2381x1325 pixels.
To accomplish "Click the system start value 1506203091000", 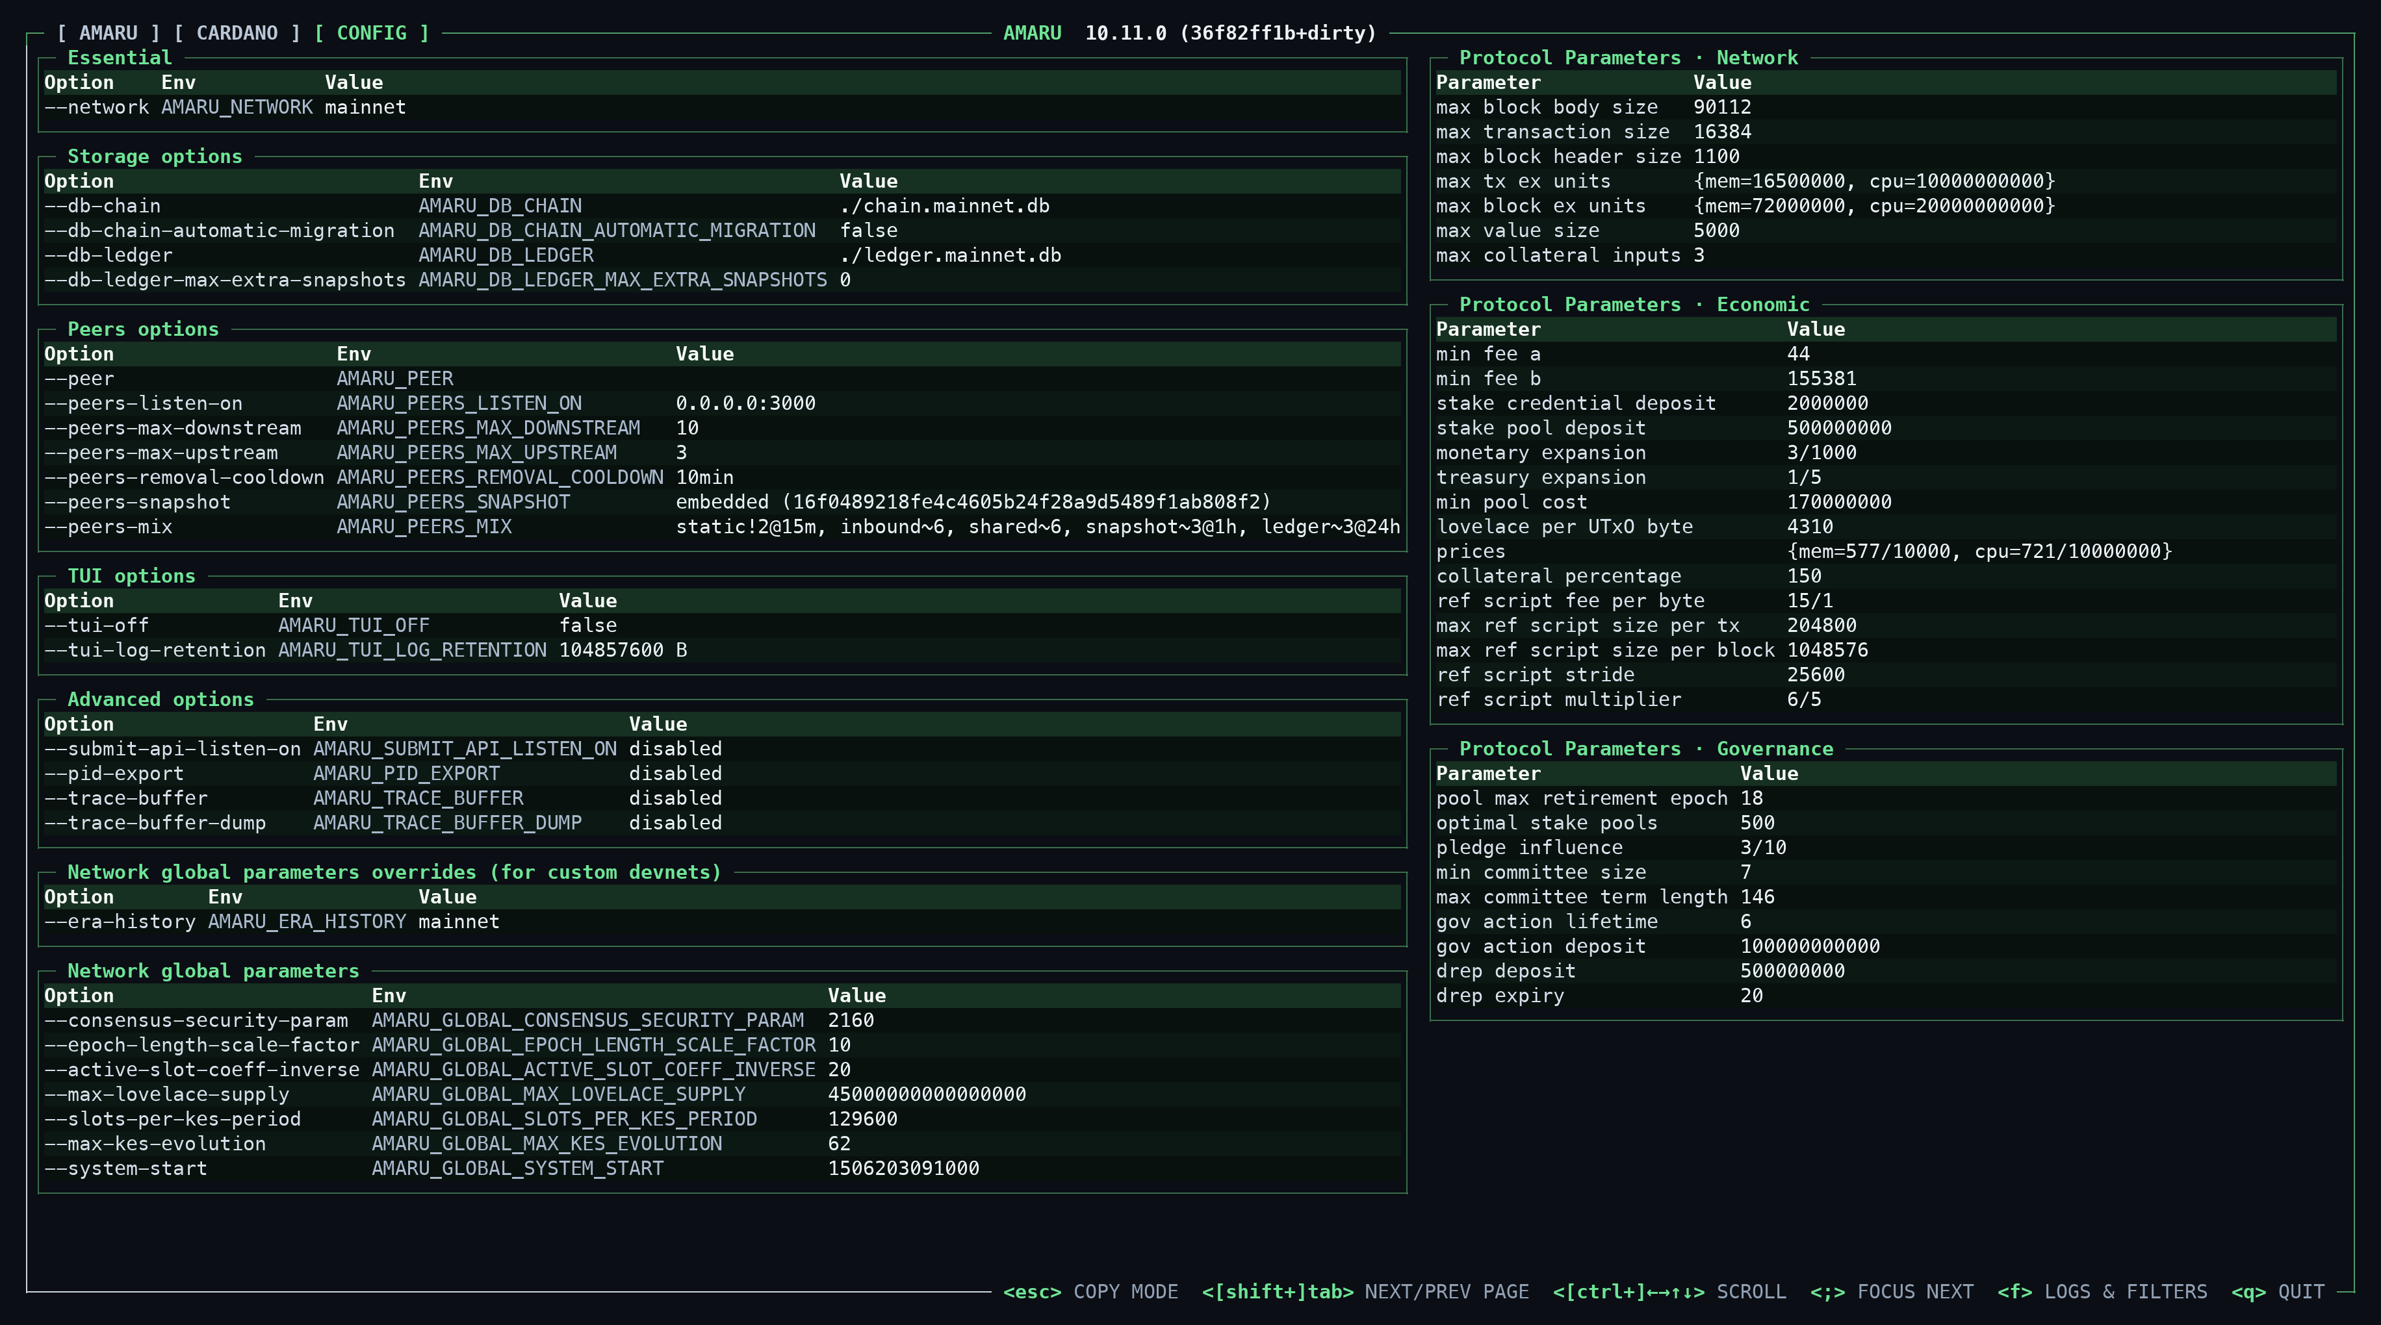I will point(904,1168).
